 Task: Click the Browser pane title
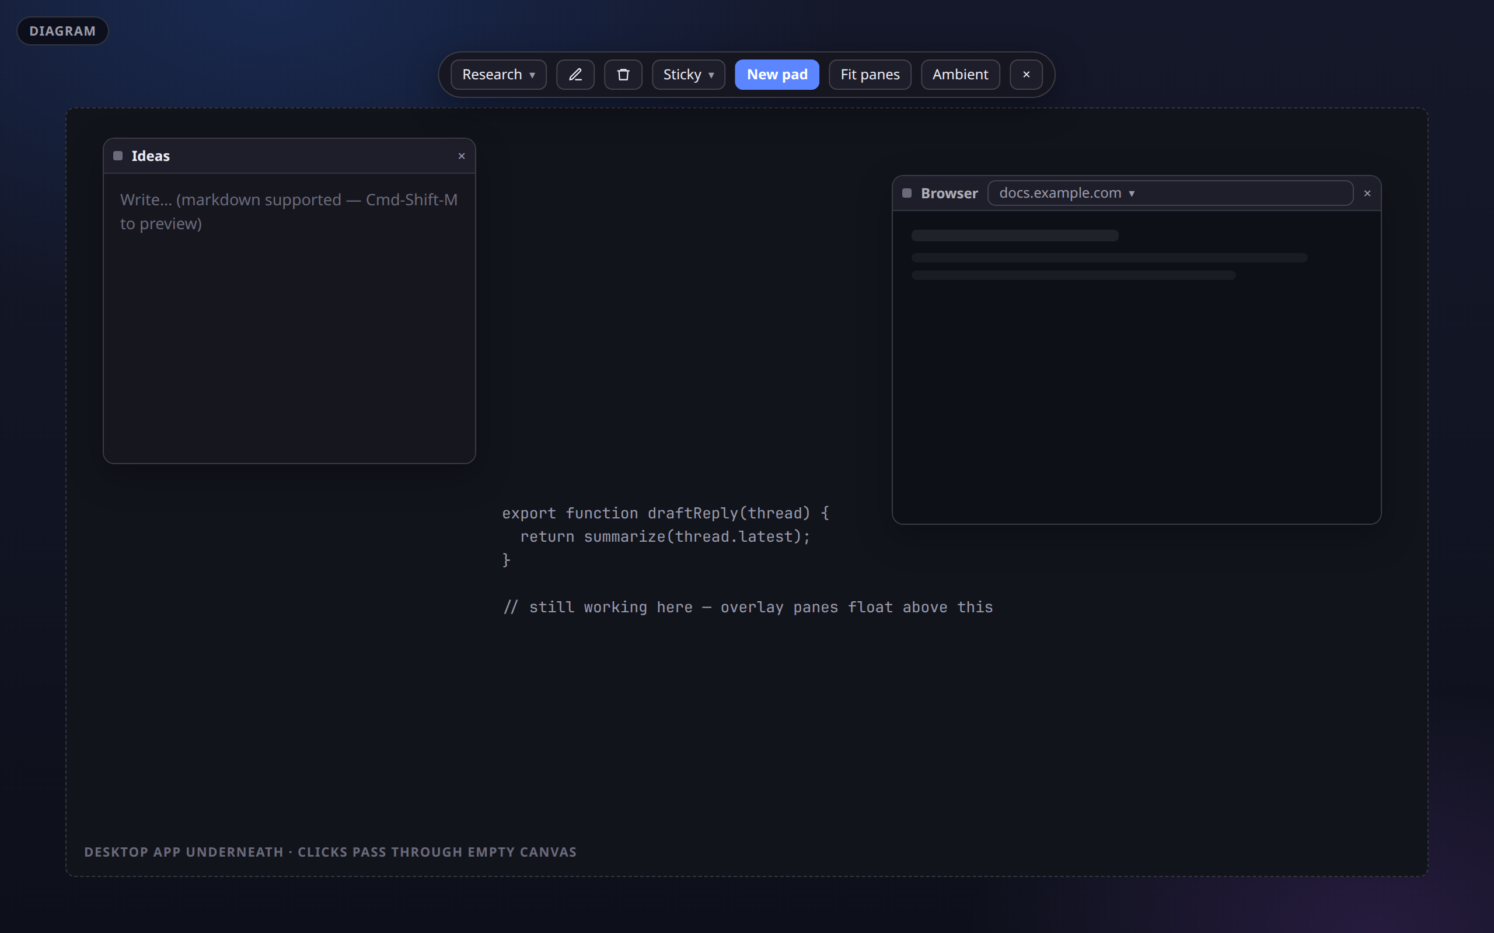(x=949, y=194)
